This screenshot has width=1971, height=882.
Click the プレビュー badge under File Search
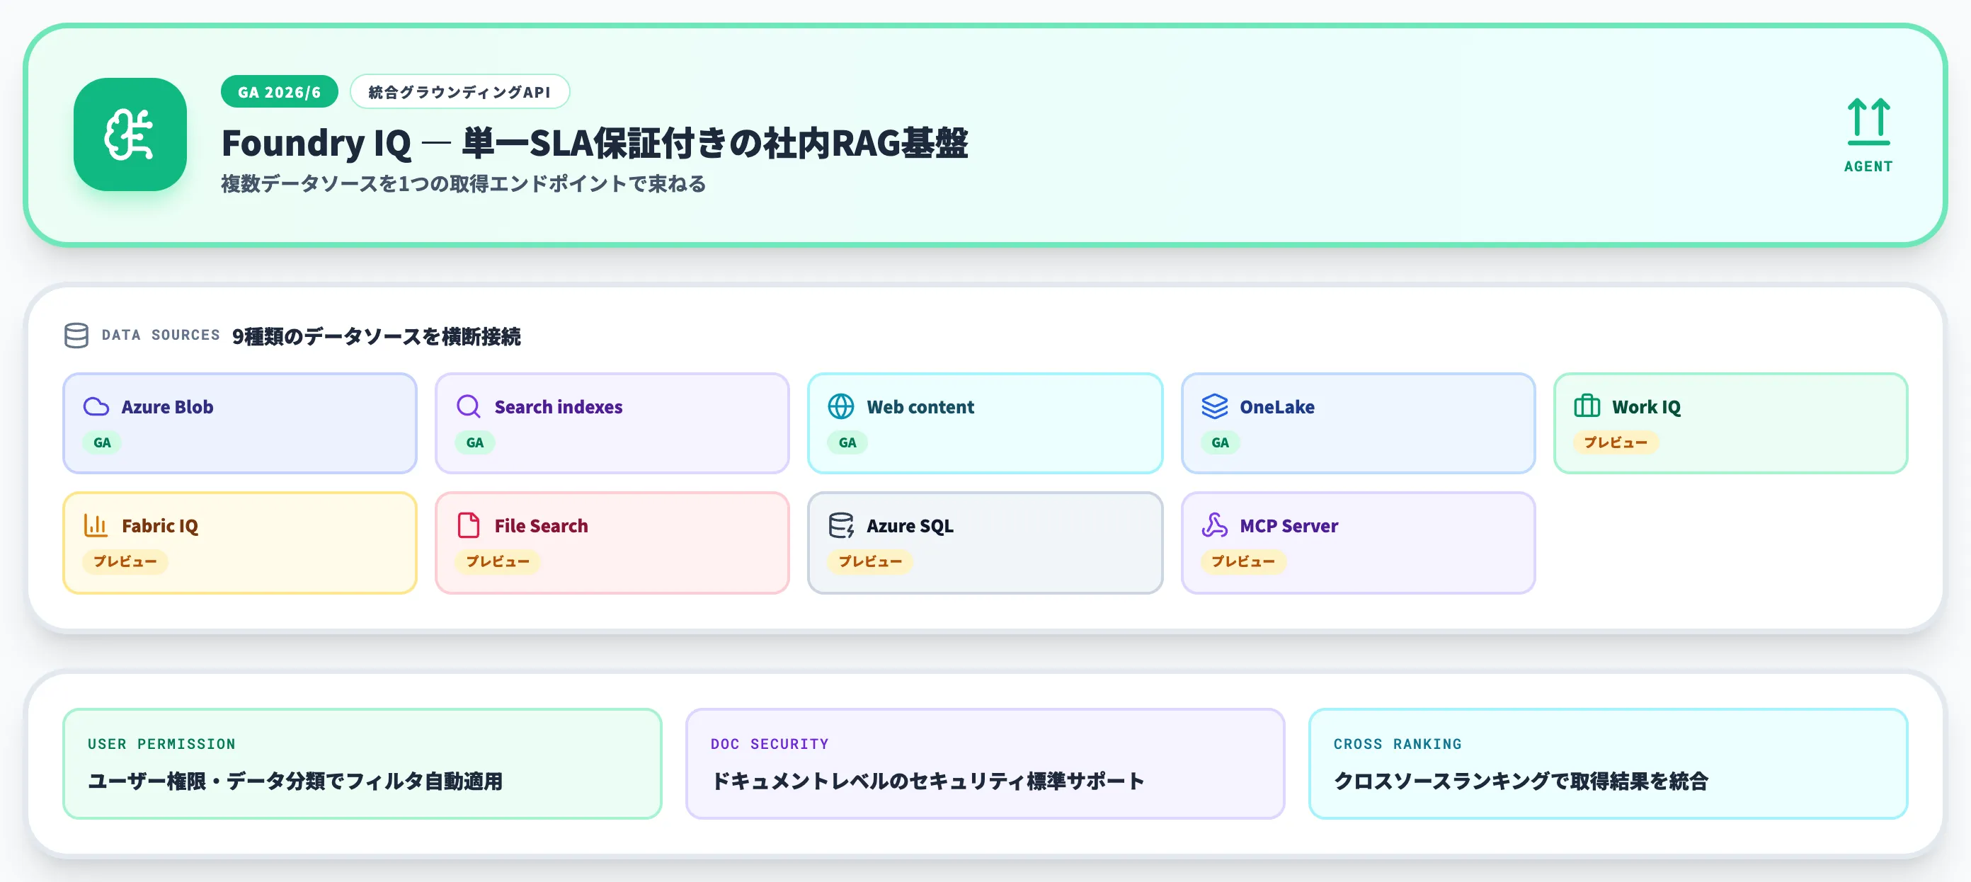[x=497, y=561]
